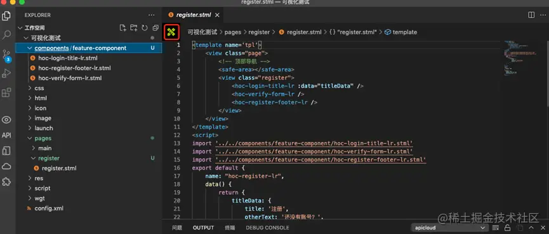Switch to the DEBUG CONSOLE tab

pyautogui.click(x=267, y=228)
